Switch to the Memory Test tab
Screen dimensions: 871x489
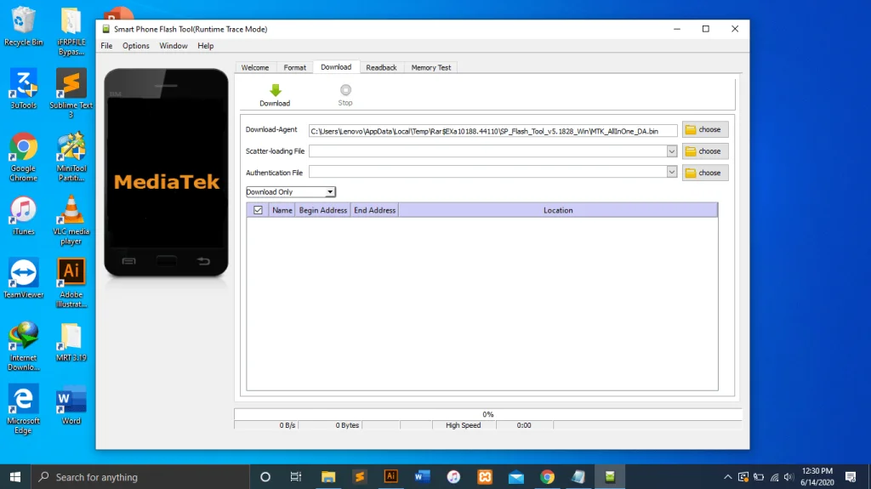(431, 67)
